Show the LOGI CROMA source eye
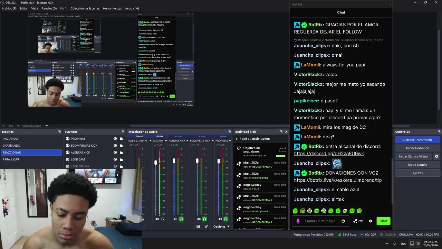The image size is (442, 249). pyautogui.click(x=115, y=166)
